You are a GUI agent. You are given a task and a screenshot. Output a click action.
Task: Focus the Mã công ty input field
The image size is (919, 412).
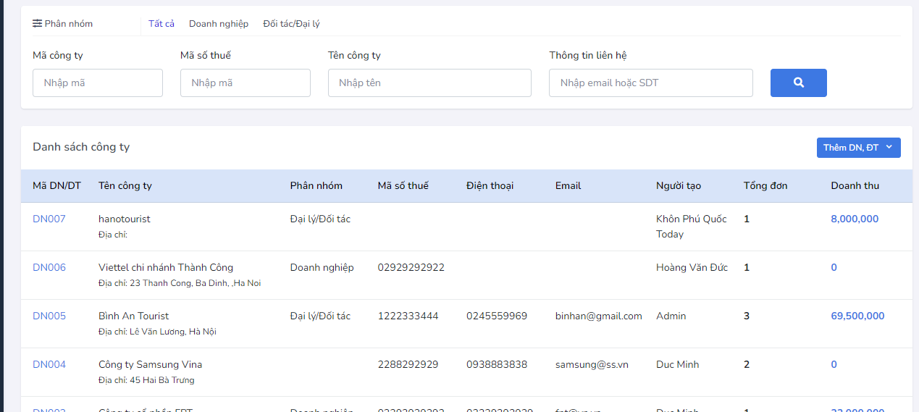pyautogui.click(x=98, y=83)
